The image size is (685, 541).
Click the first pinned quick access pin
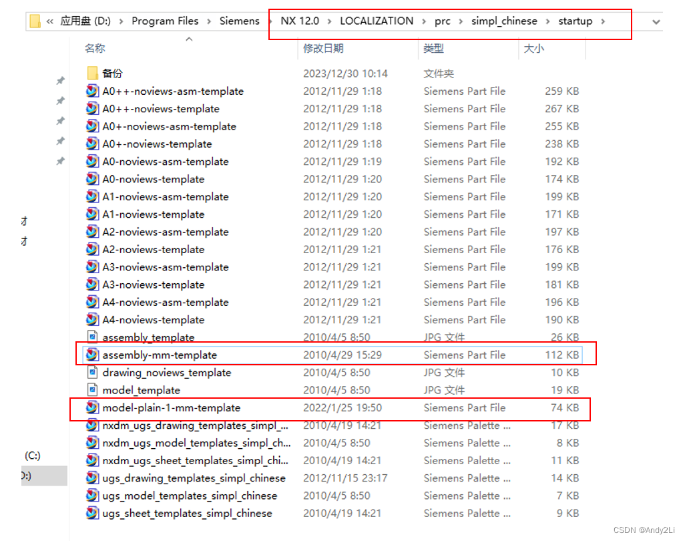pyautogui.click(x=60, y=80)
